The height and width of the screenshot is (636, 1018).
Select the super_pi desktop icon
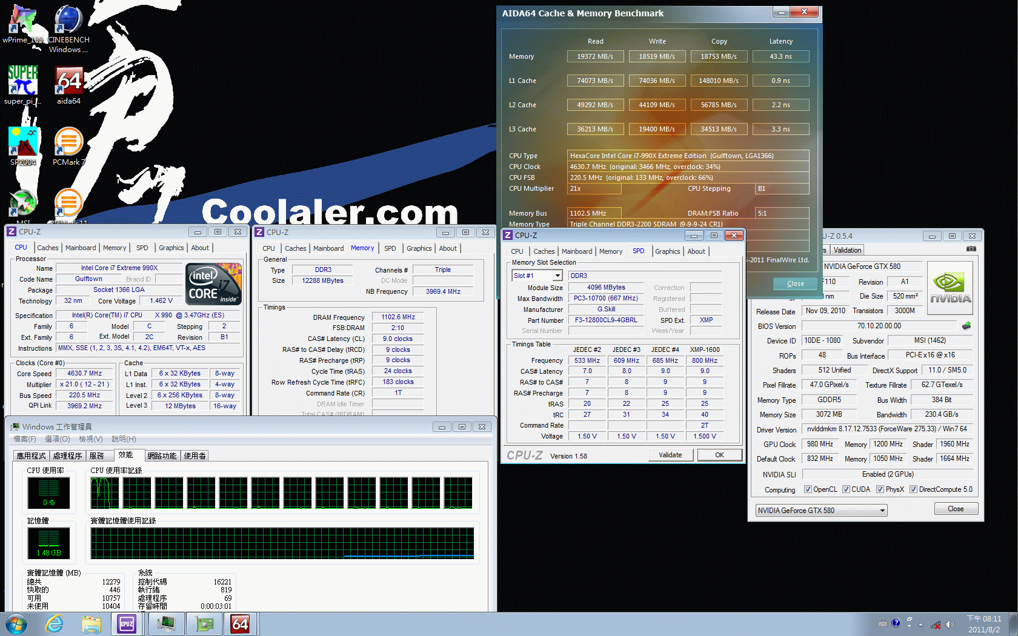tap(22, 85)
